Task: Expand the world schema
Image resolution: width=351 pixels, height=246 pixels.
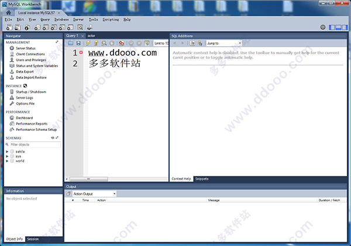Action: click(x=7, y=161)
